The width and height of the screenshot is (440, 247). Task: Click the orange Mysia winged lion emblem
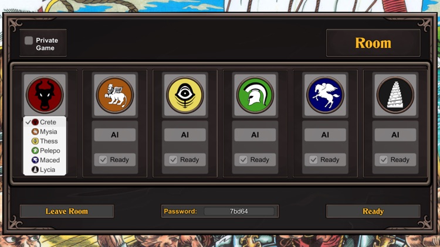pyautogui.click(x=115, y=95)
